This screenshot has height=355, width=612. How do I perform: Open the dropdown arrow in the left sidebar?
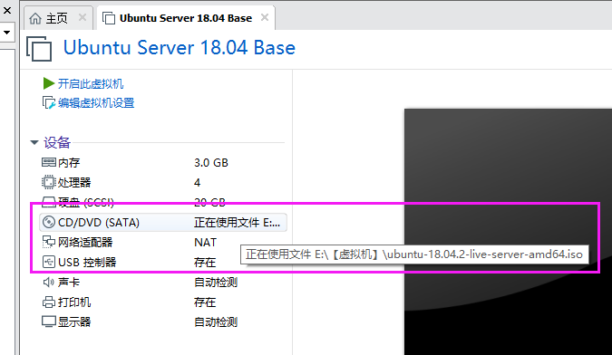coord(6,33)
